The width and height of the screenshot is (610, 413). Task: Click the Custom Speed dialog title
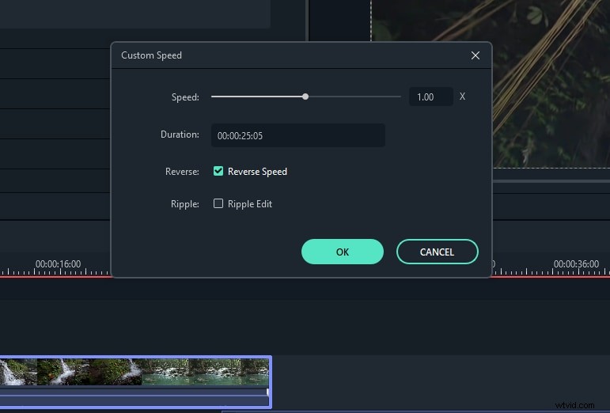tap(151, 55)
